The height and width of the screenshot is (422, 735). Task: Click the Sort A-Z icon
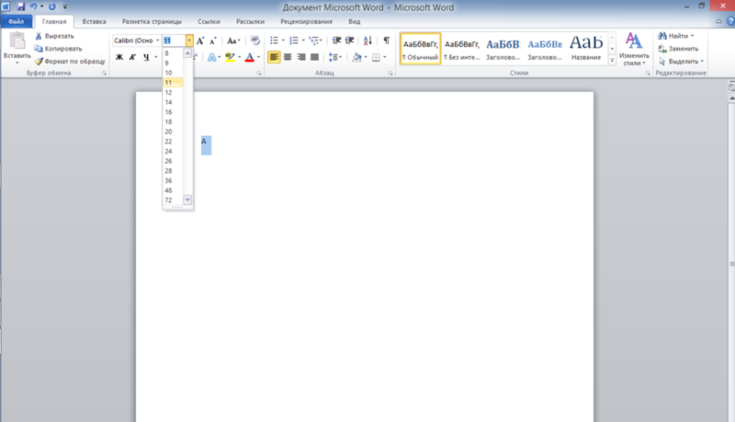coord(368,40)
